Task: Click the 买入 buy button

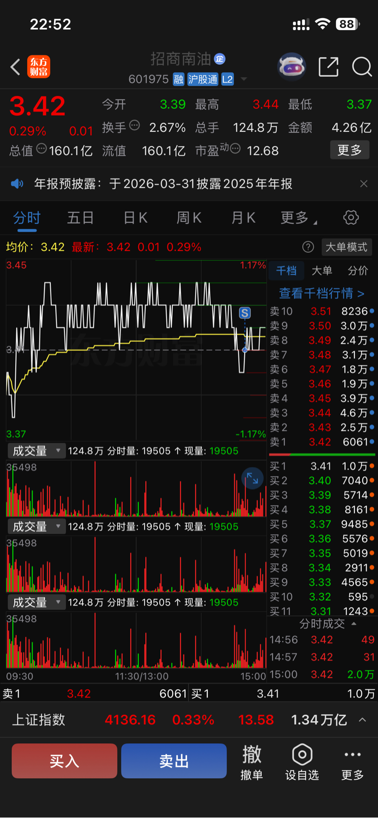Action: tap(64, 761)
